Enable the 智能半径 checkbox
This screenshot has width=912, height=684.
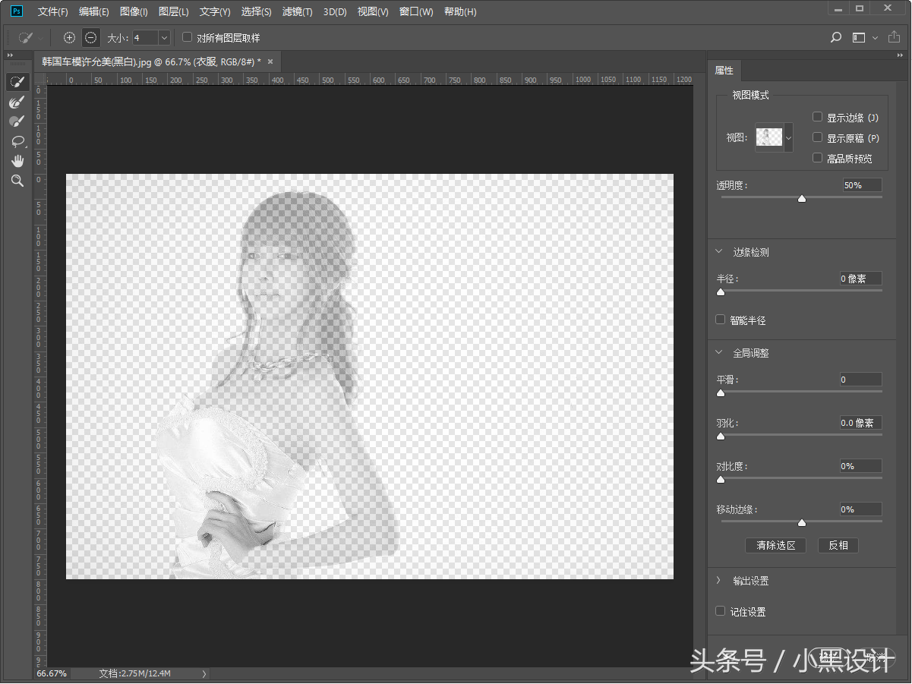tap(721, 320)
